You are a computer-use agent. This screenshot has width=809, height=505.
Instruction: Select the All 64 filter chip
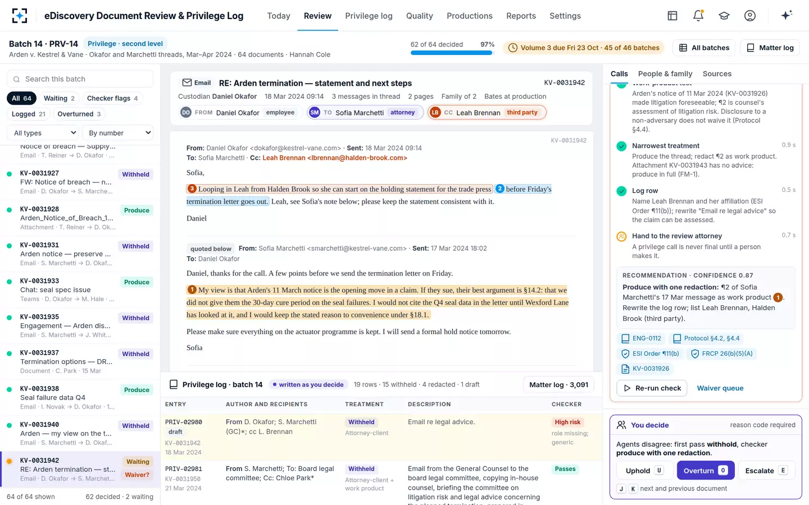pyautogui.click(x=22, y=98)
